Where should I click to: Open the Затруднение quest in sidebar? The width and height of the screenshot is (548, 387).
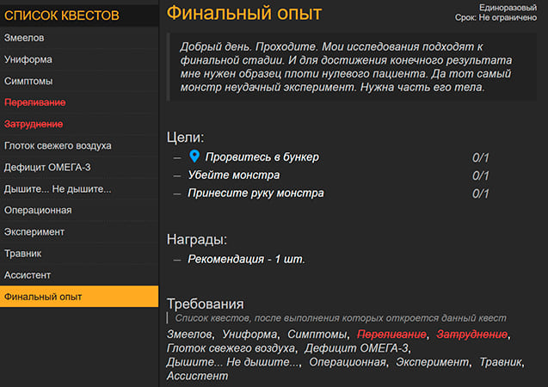click(x=34, y=124)
